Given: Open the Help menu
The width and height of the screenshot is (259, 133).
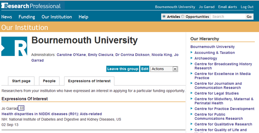Looking at the screenshot, I should (83, 17).
